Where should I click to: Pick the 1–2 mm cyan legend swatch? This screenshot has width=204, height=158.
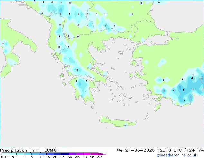20,154
